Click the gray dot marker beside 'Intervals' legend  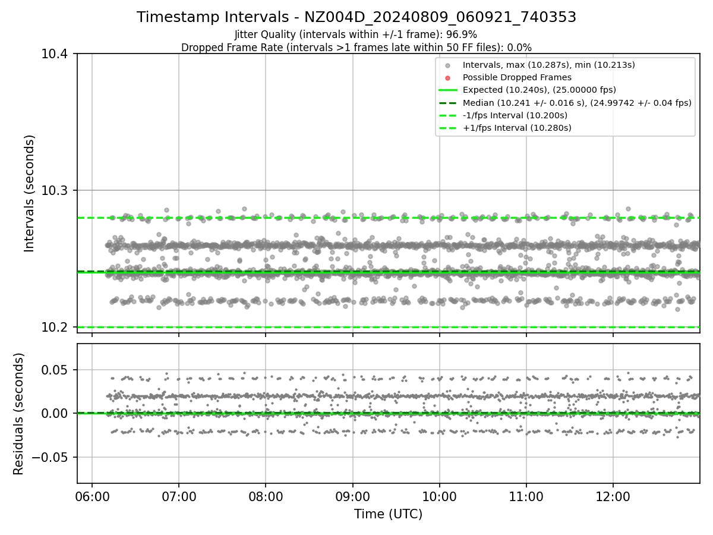tap(448, 65)
